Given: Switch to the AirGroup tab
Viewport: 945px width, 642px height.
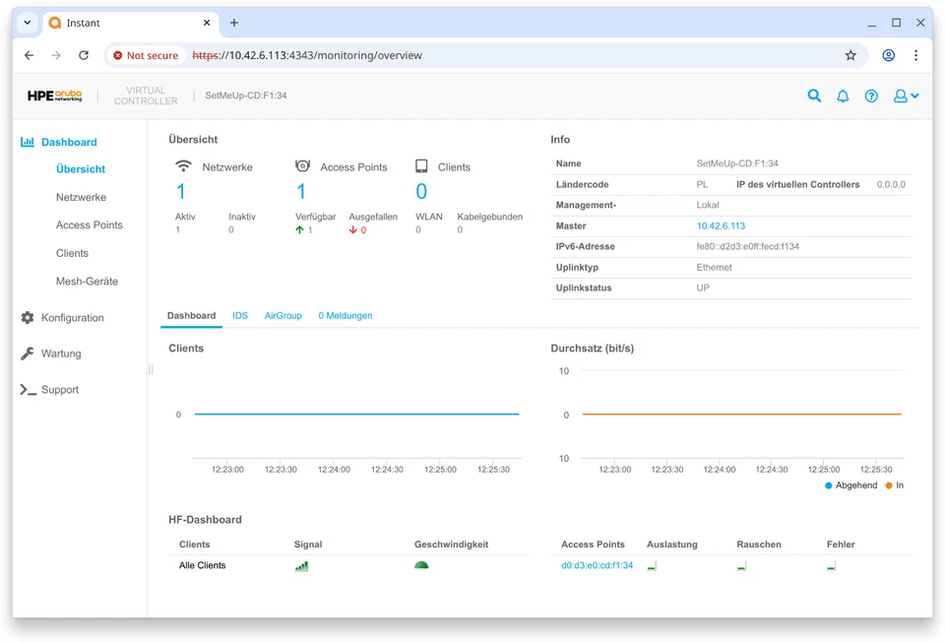Looking at the screenshot, I should (x=283, y=316).
